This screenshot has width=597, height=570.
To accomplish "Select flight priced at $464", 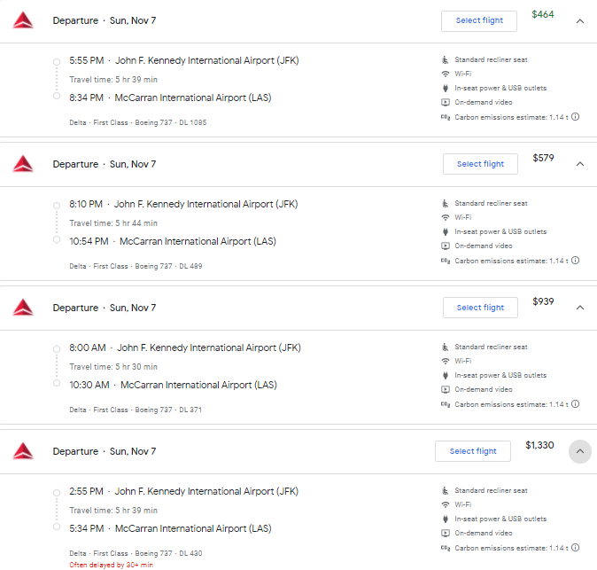I will 479,21.
